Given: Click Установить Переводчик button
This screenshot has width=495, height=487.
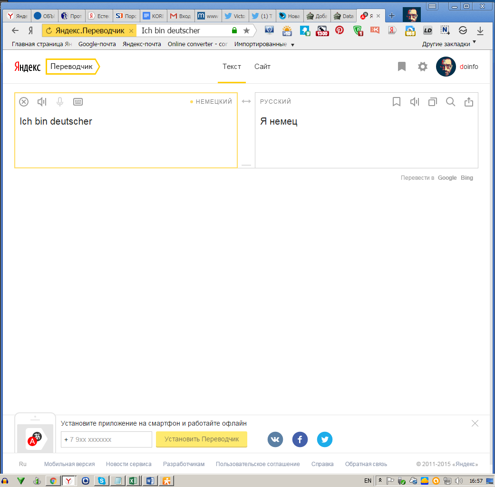Looking at the screenshot, I should pos(202,439).
